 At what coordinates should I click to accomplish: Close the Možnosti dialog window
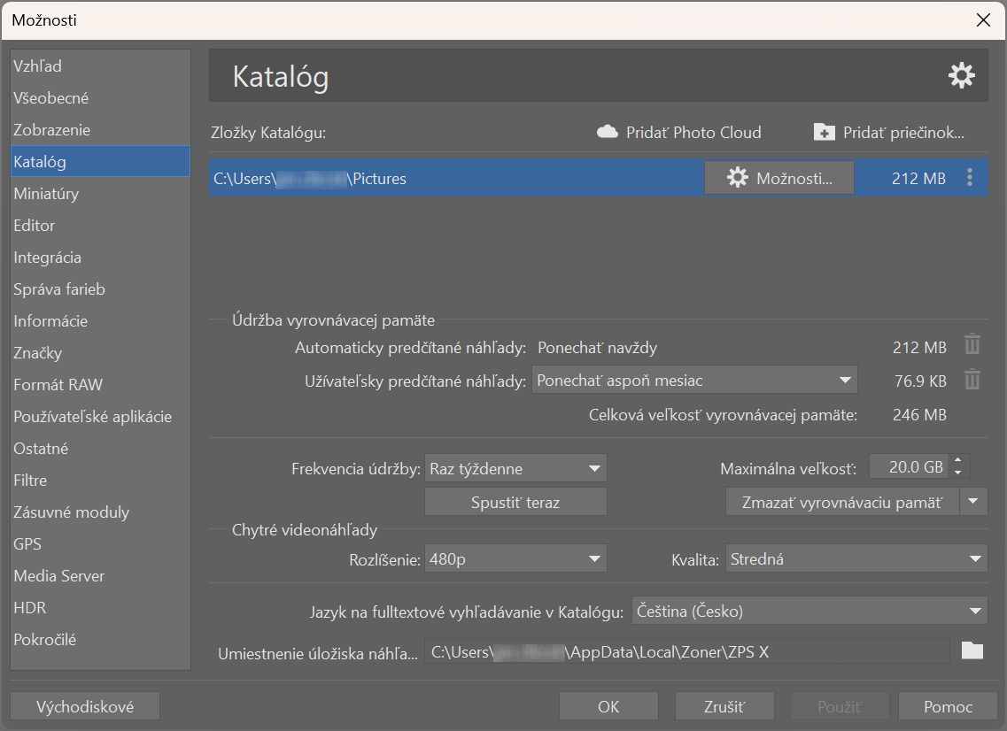point(983,19)
